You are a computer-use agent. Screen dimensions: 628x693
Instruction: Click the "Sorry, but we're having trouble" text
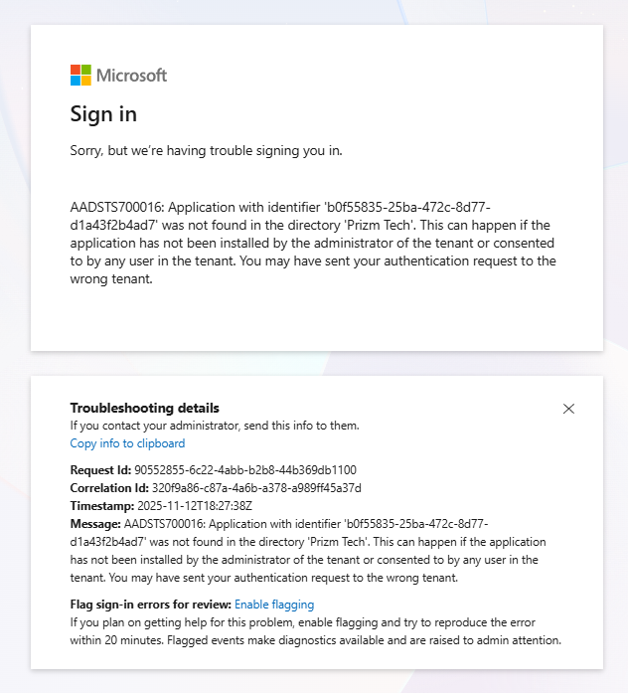pyautogui.click(x=206, y=151)
